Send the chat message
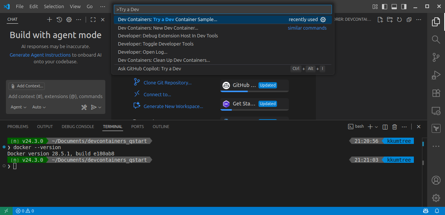 (x=94, y=107)
